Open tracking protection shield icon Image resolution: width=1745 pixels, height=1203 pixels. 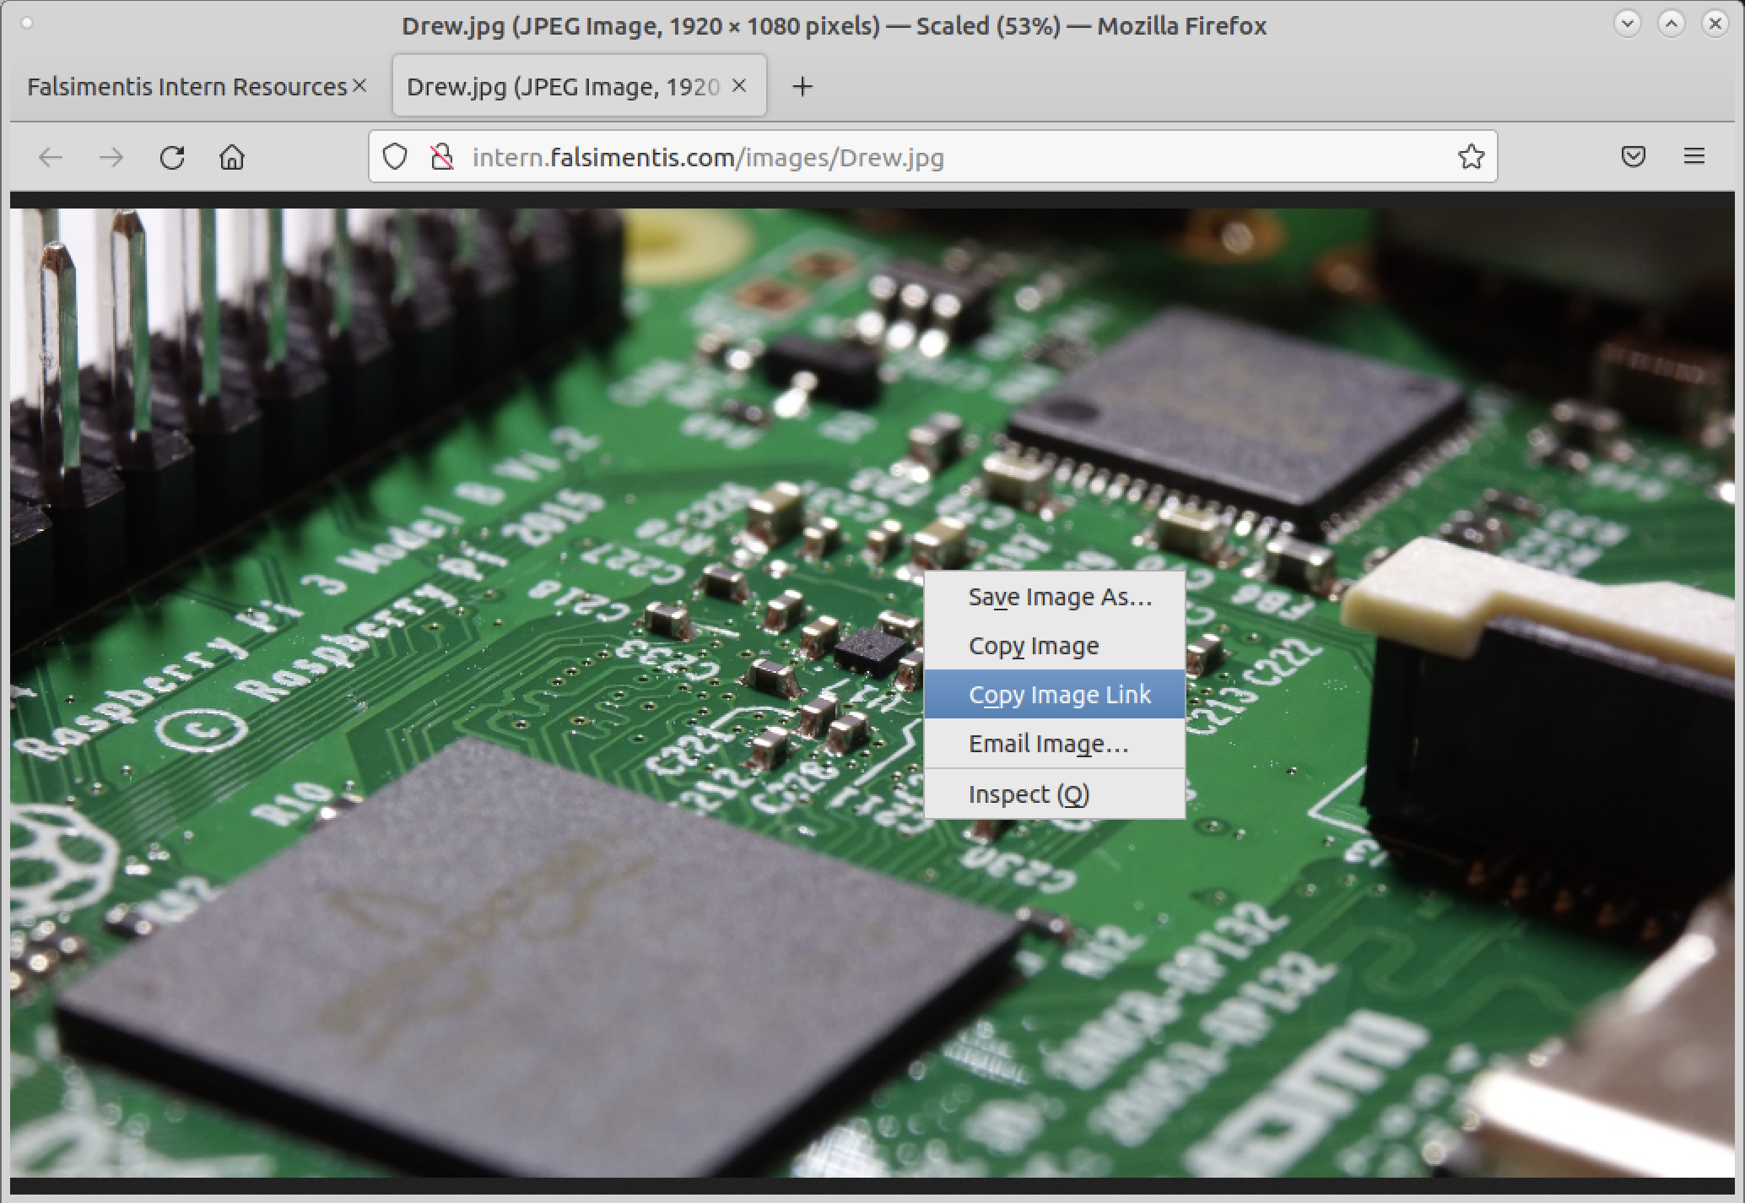[x=395, y=157]
